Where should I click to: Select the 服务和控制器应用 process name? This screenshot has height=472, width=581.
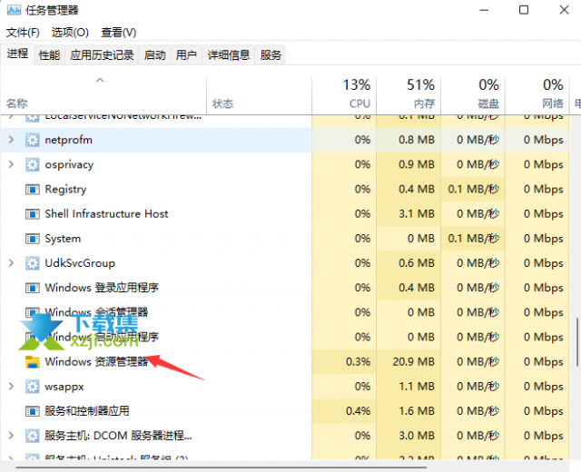[x=87, y=411]
